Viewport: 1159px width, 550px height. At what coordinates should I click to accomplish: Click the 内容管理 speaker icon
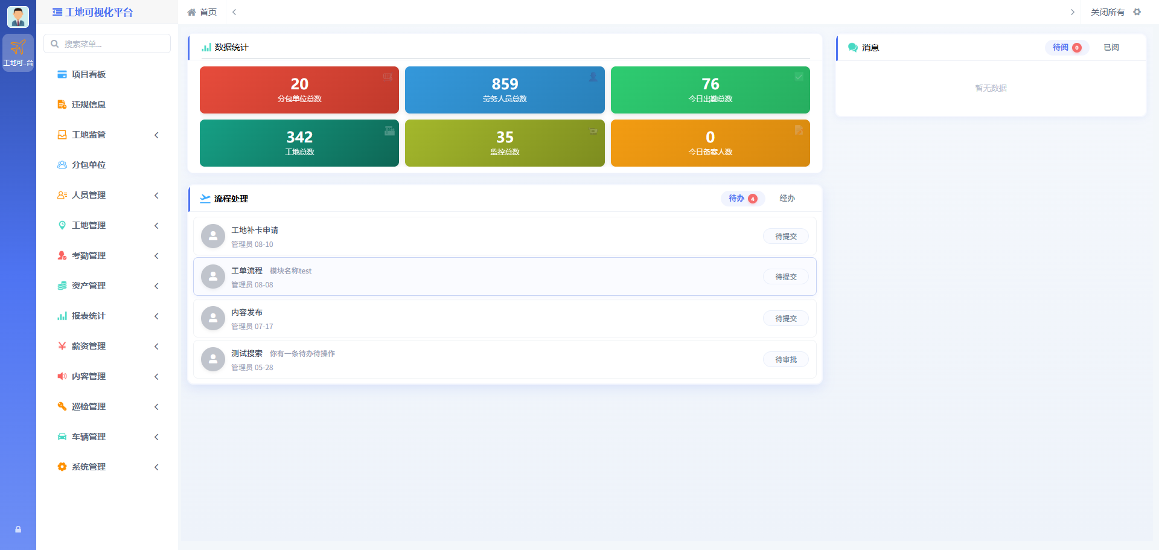tap(62, 376)
